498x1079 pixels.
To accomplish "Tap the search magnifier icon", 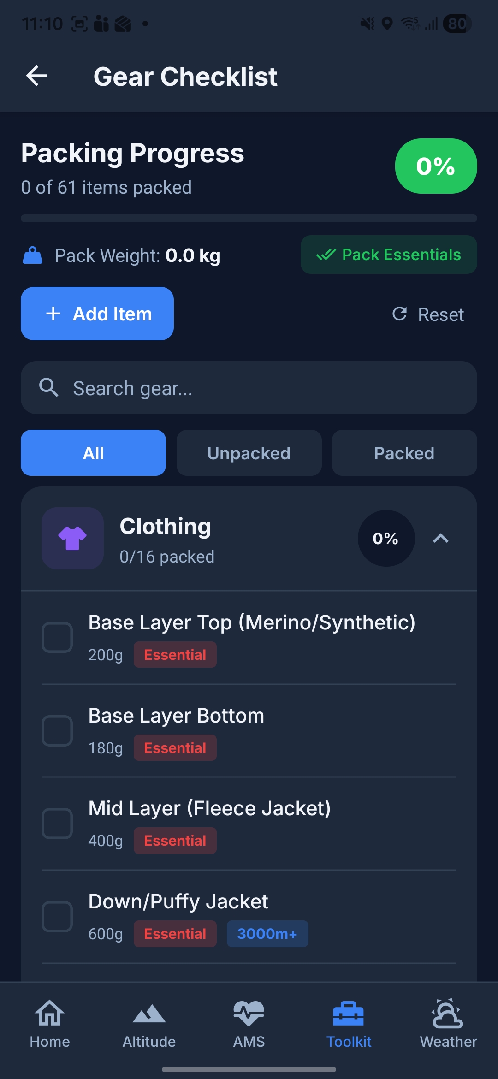I will point(49,388).
